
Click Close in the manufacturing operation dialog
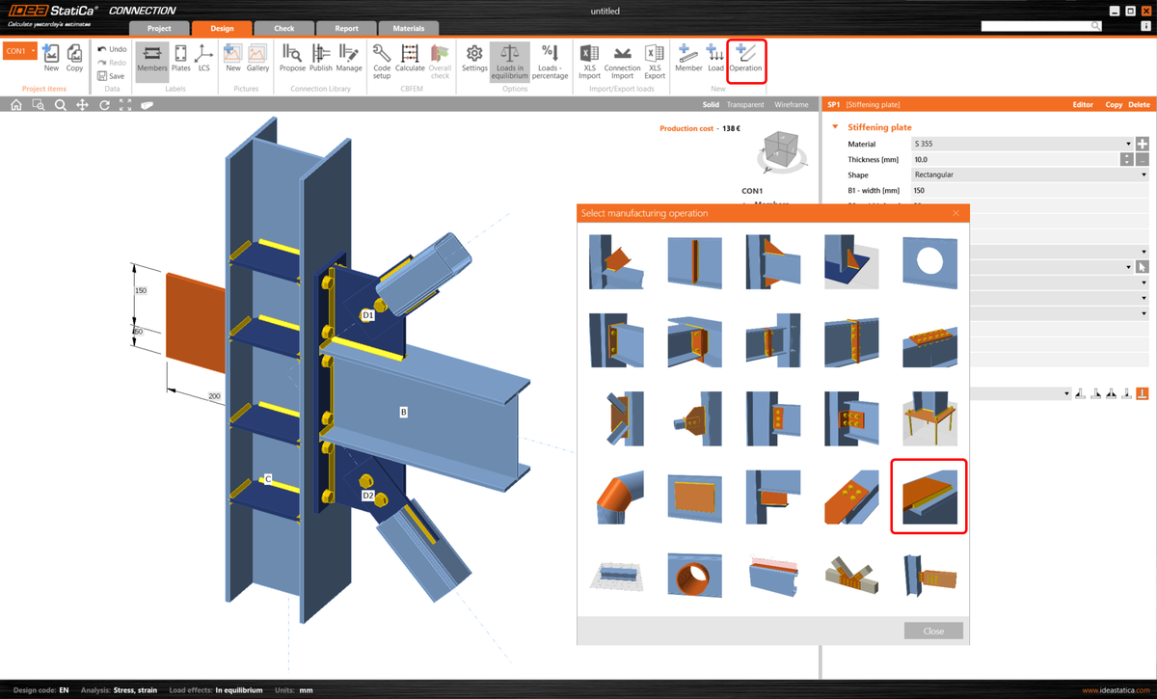(932, 631)
